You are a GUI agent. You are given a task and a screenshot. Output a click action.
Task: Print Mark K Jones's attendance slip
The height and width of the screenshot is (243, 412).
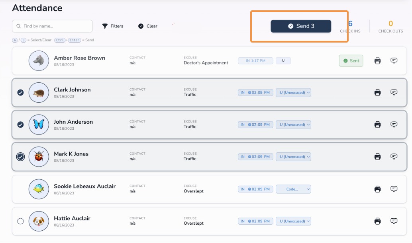377,157
